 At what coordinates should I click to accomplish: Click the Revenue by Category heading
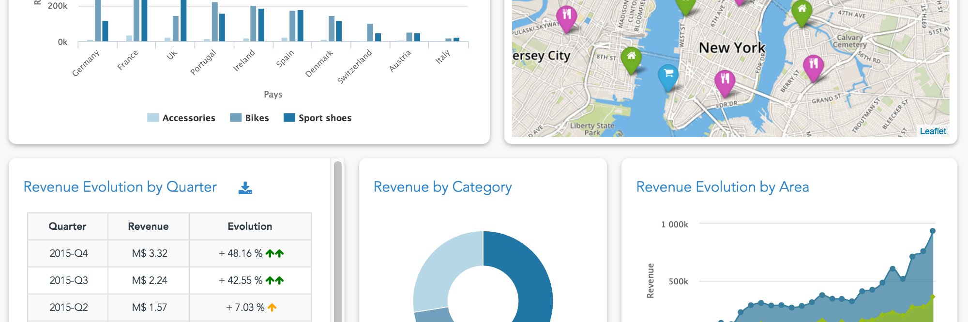[x=443, y=187]
